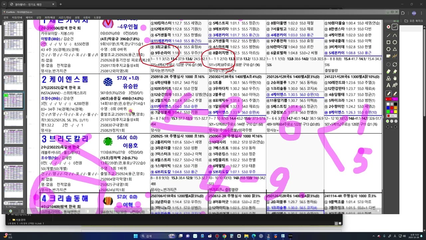Pick the yellow color swatch

click(395, 111)
